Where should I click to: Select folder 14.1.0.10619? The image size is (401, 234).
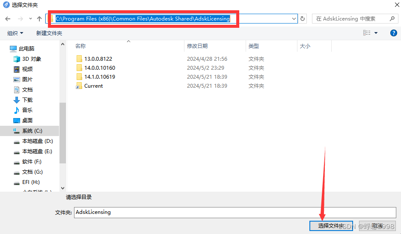coord(100,77)
